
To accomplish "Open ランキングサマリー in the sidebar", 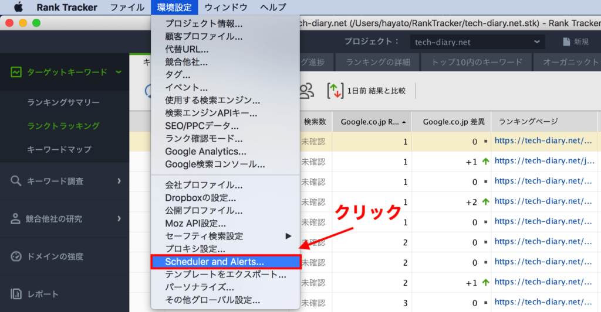I will pos(63,102).
